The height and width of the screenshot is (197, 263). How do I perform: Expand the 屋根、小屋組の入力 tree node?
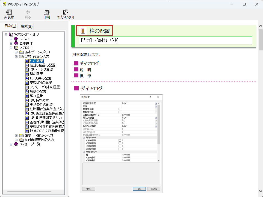pyautogui.click(x=16, y=135)
